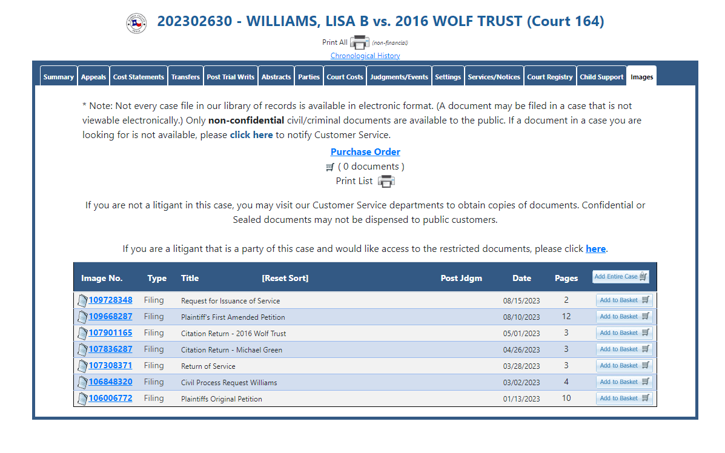725x453 pixels.
Task: Open image number 109668287
Action: click(110, 317)
